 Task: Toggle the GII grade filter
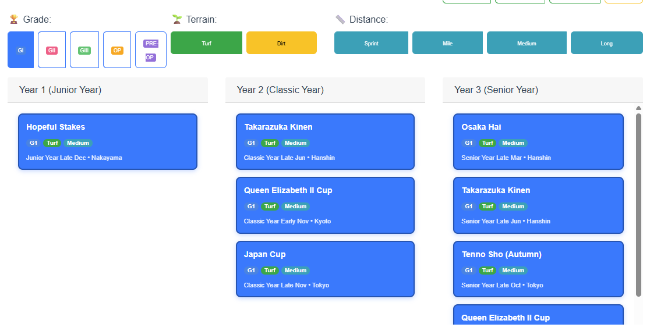pyautogui.click(x=52, y=49)
